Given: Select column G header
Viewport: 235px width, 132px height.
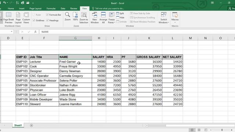Looking at the screenshot, I should coord(75,38).
